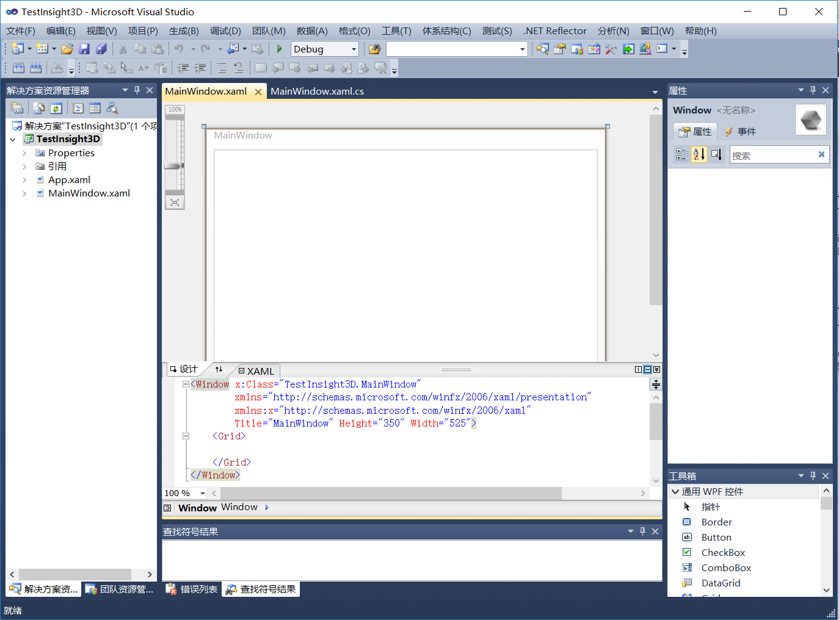This screenshot has width=839, height=620.
Task: Swap design and XAML panes arrow icon
Action: [219, 369]
